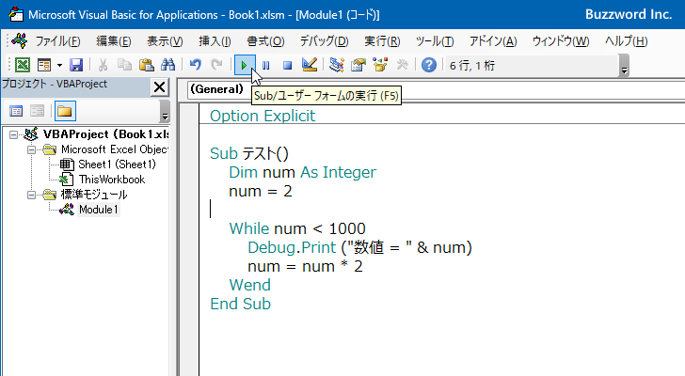Toggle Design Mode icon
The width and height of the screenshot is (685, 376).
[x=310, y=66]
